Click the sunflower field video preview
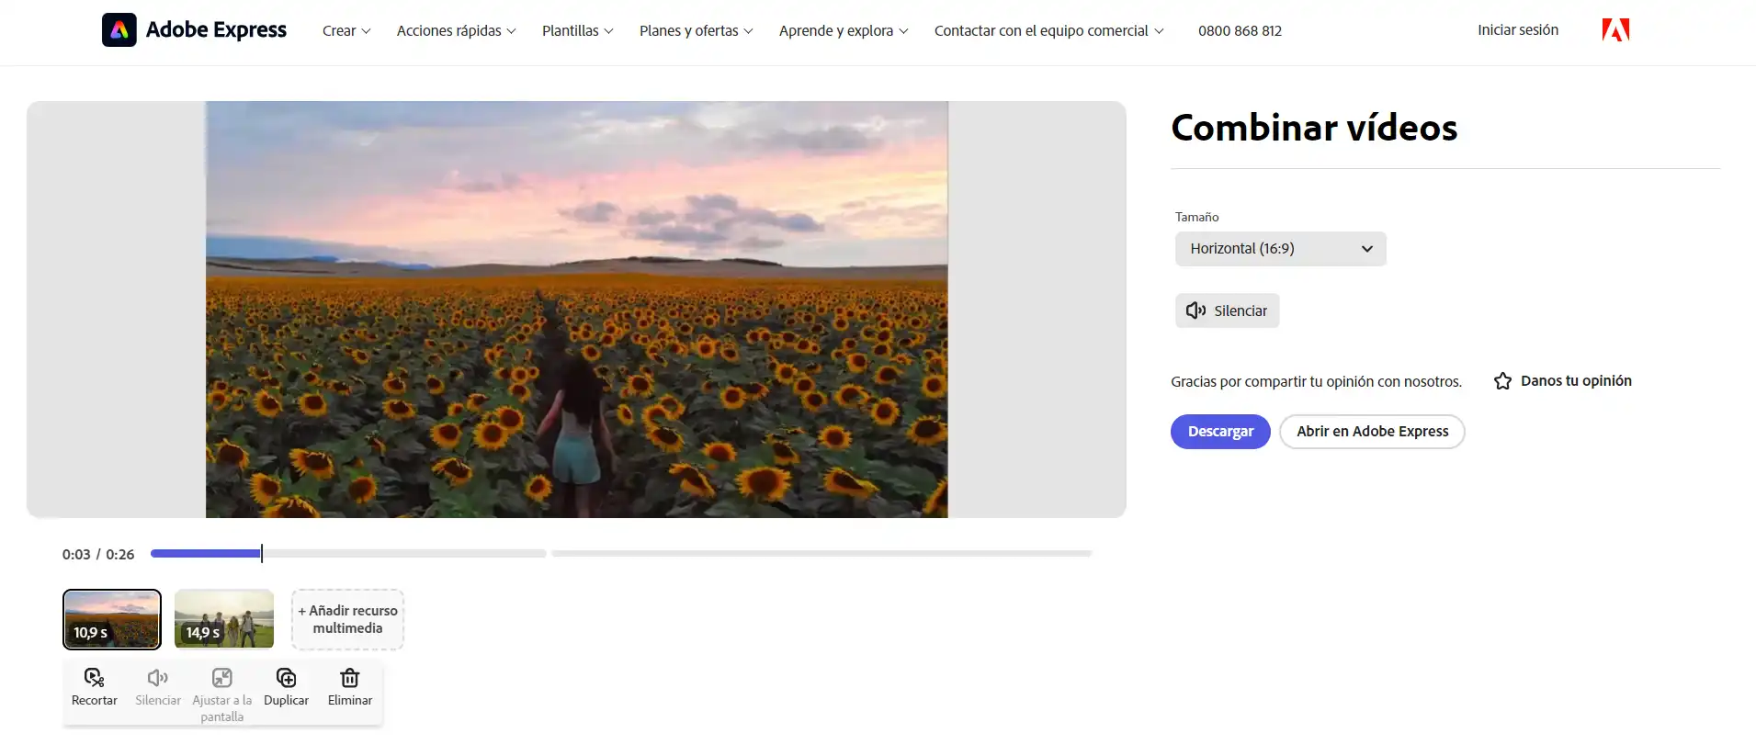The height and width of the screenshot is (756, 1756). (x=577, y=310)
